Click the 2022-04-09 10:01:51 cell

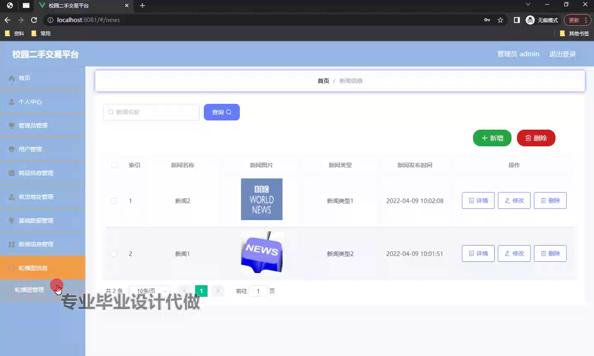pos(415,254)
